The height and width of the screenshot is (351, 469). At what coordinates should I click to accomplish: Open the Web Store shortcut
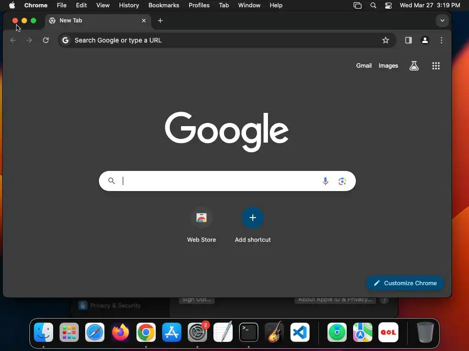tap(202, 225)
